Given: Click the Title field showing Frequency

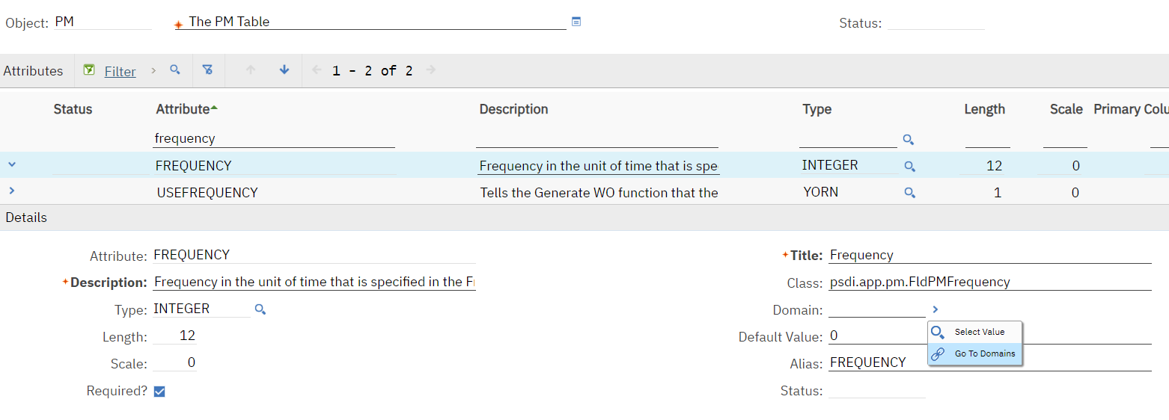Looking at the screenshot, I should [989, 256].
